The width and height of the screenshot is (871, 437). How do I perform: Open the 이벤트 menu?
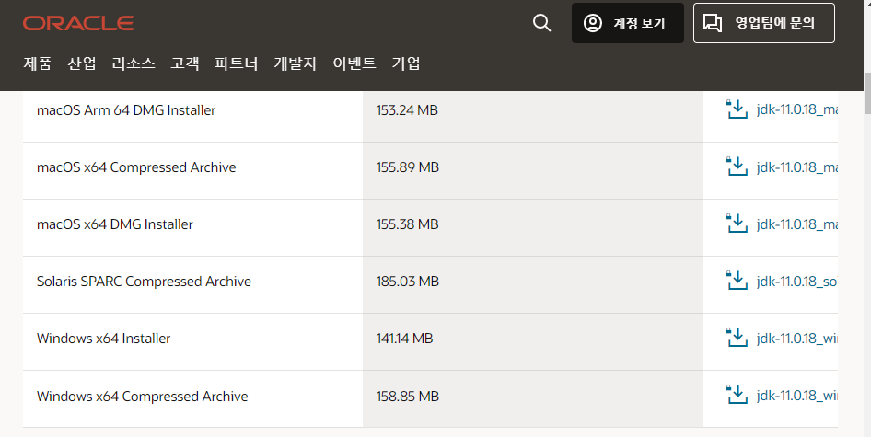pos(354,63)
